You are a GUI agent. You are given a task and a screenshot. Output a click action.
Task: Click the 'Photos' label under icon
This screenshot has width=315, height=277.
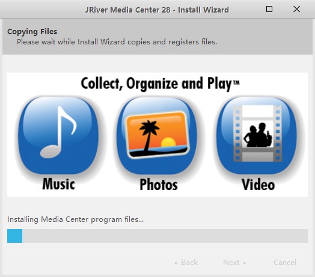159,185
